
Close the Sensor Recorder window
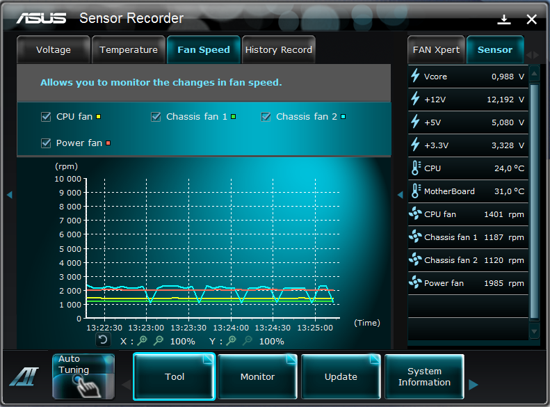pyautogui.click(x=532, y=19)
